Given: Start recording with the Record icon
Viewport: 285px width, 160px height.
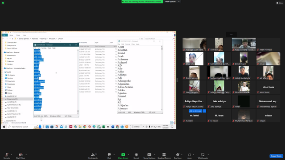Looking at the screenshot, I should [136, 155].
